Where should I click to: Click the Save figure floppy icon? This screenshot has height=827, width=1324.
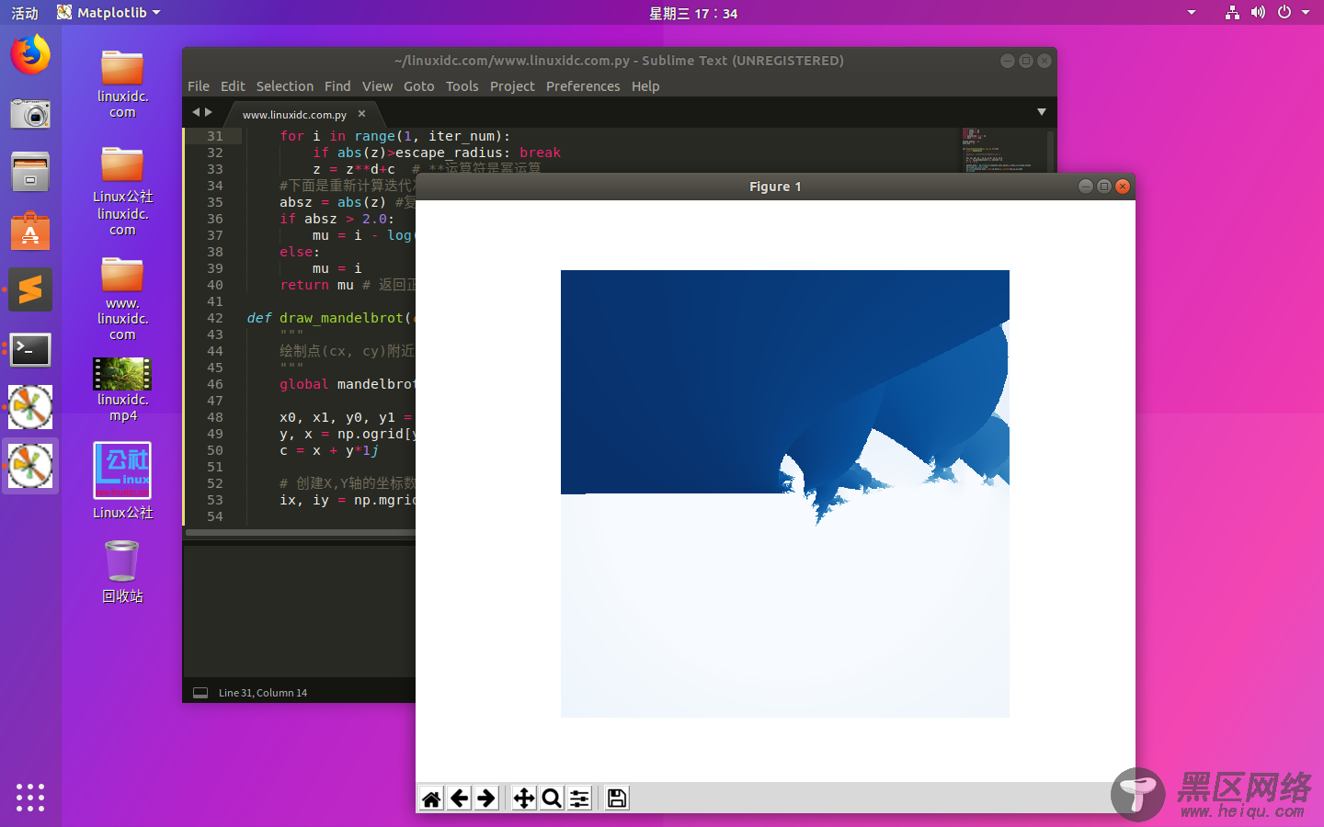[x=617, y=799]
